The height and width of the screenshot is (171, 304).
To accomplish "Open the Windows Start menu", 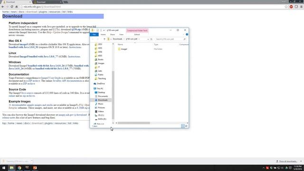I will [4, 168].
